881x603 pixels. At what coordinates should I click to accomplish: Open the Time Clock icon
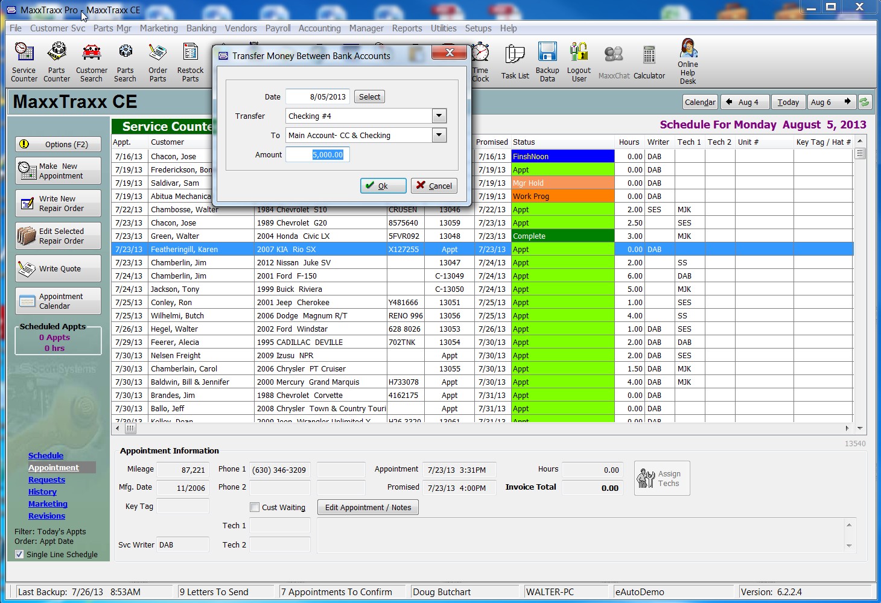480,62
